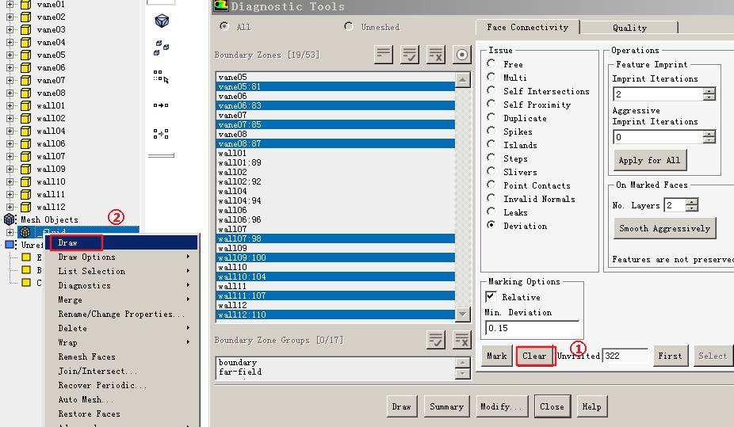Expand the wall110 tree node
This screenshot has height=427, width=734.
(x=10, y=181)
